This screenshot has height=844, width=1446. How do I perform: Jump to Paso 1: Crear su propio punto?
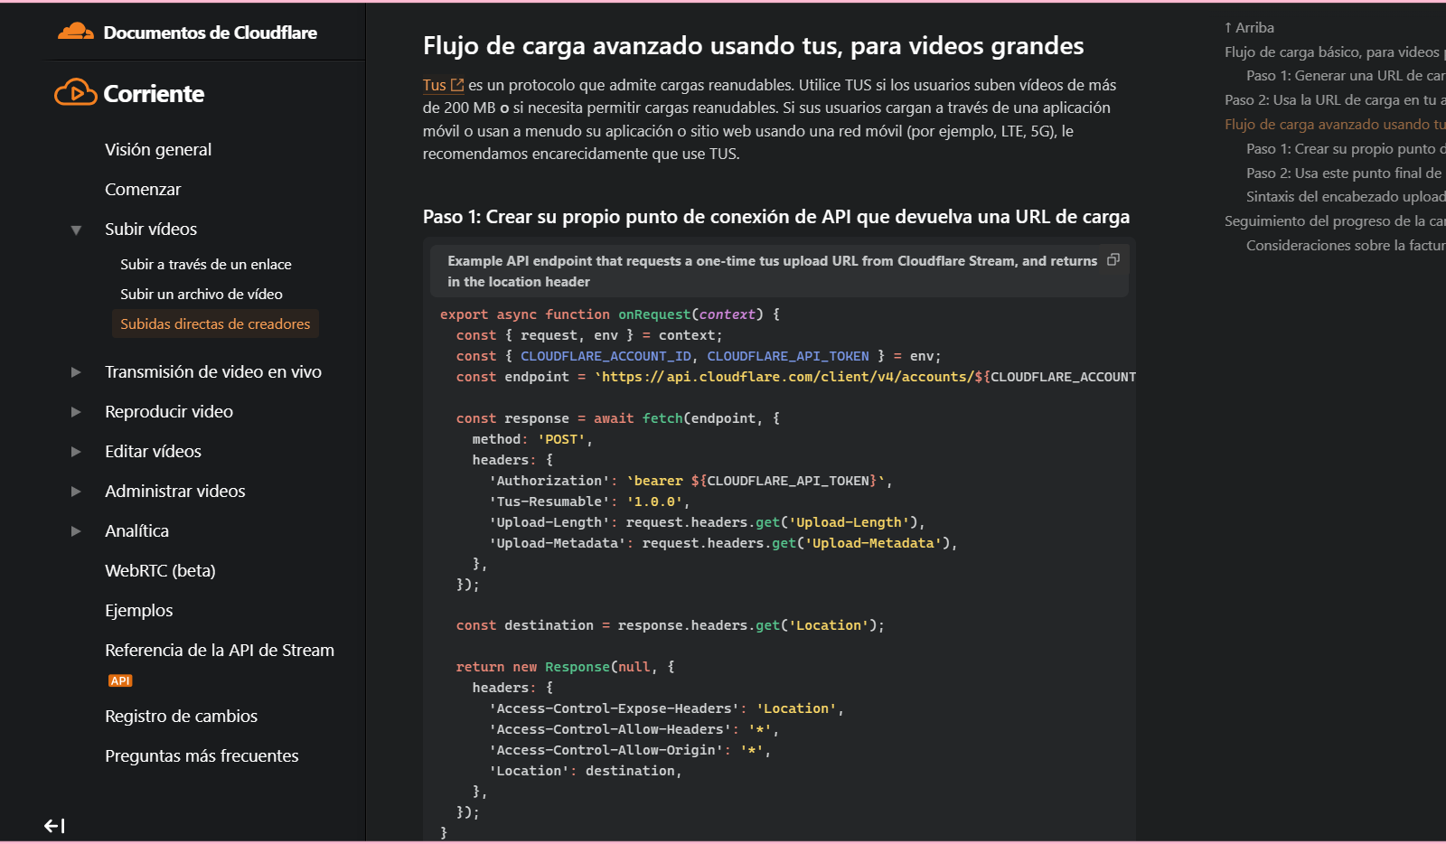[1346, 149]
